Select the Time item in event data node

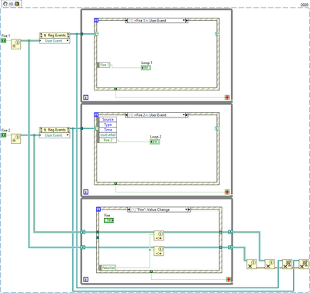coord(108,130)
